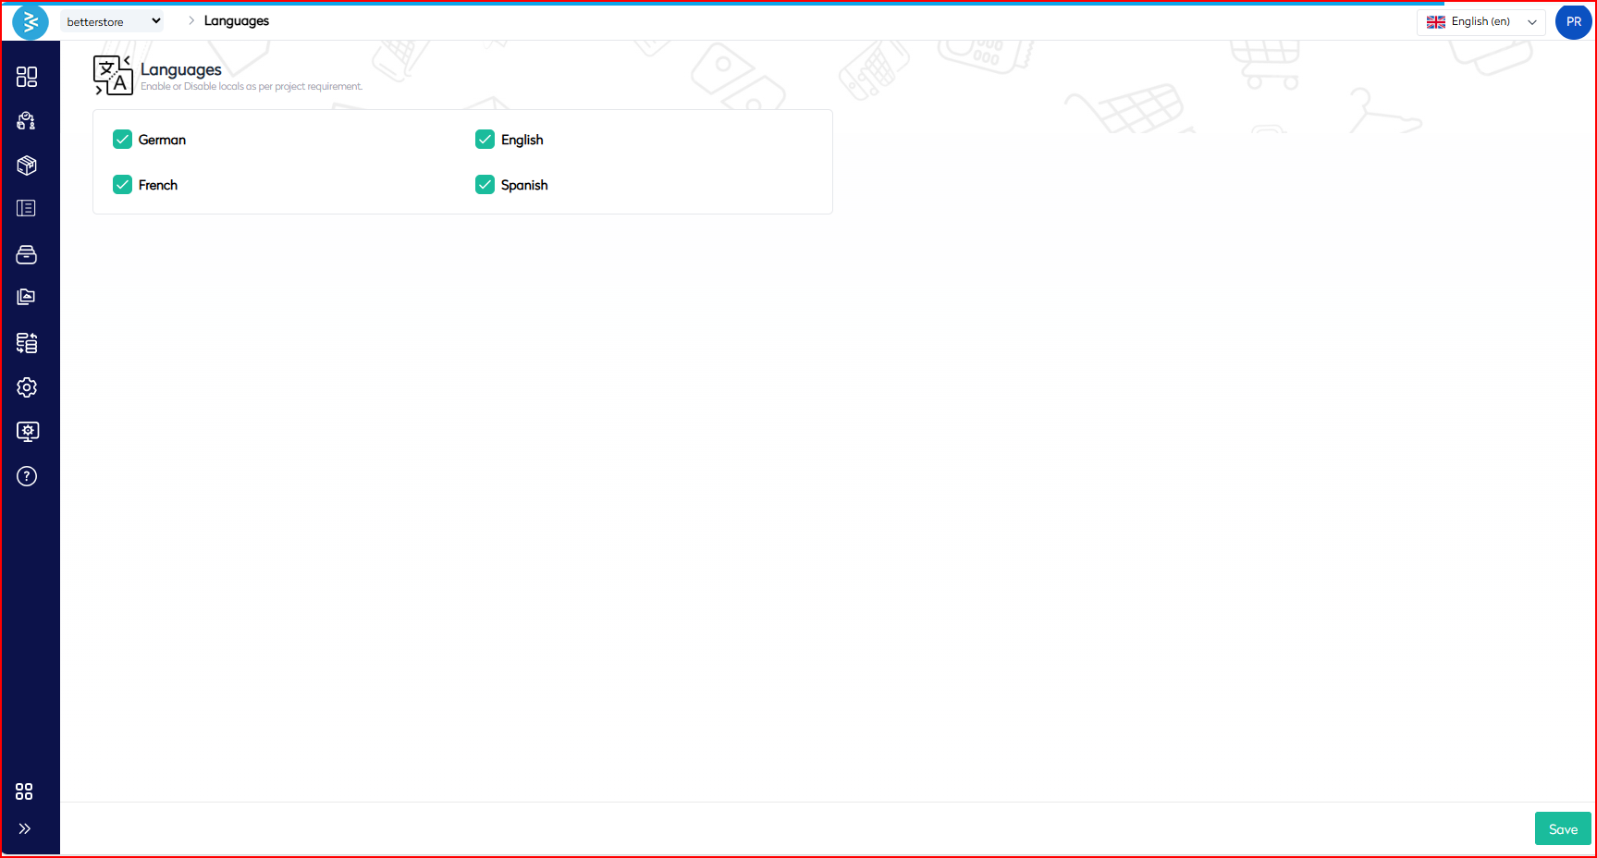
Task: Toggle the English language checkbox
Action: 485,140
